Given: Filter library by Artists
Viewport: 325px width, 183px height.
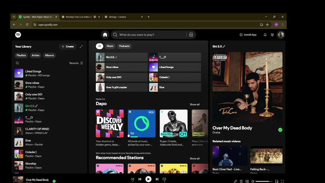Looking at the screenshot, I should [36, 55].
